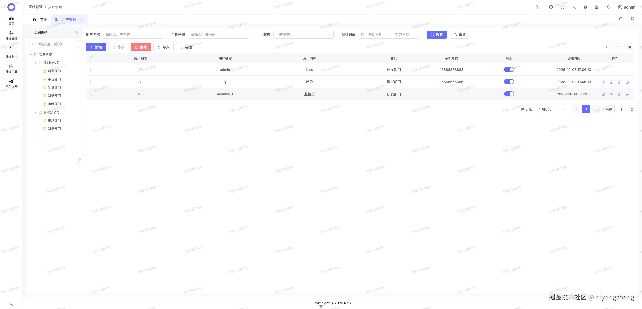642x309 pixels.
Task: Delete icon in the monitor01 row
Action: tap(611, 94)
